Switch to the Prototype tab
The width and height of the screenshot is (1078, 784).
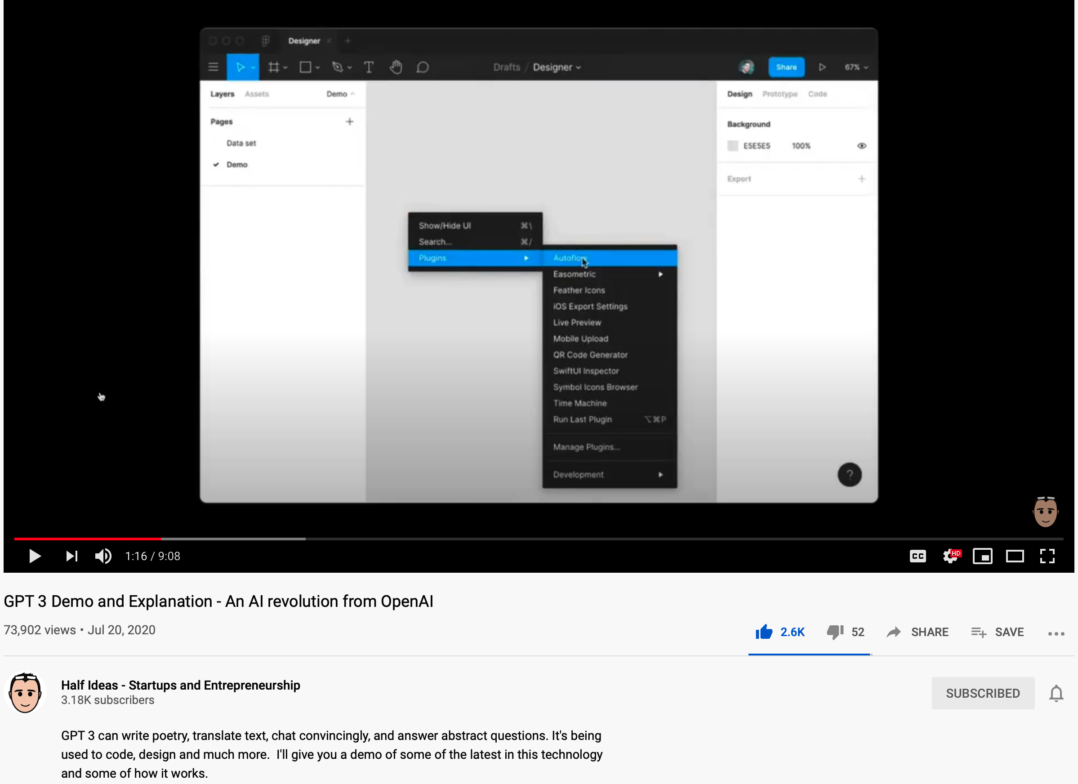780,94
